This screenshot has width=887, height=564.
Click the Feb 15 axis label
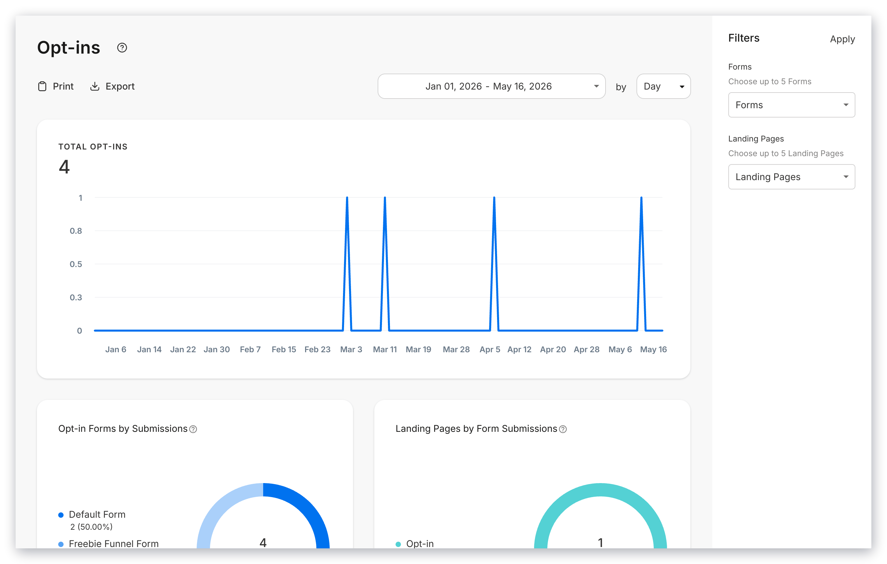[x=283, y=350]
